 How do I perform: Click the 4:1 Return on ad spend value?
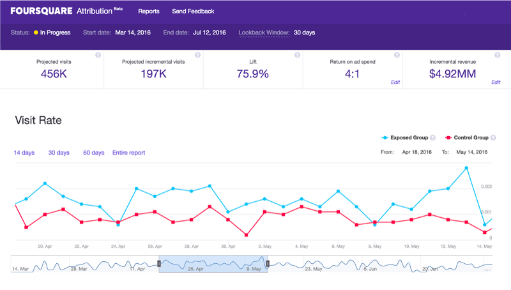[x=353, y=74]
